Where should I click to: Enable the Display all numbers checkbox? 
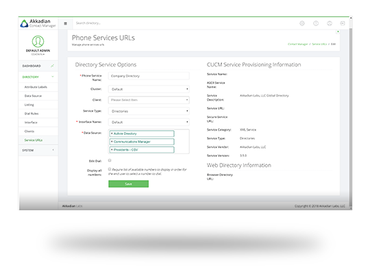click(x=110, y=169)
